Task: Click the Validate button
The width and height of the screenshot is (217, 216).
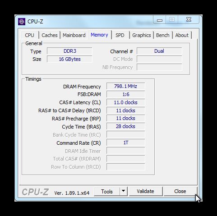Action: click(146, 191)
